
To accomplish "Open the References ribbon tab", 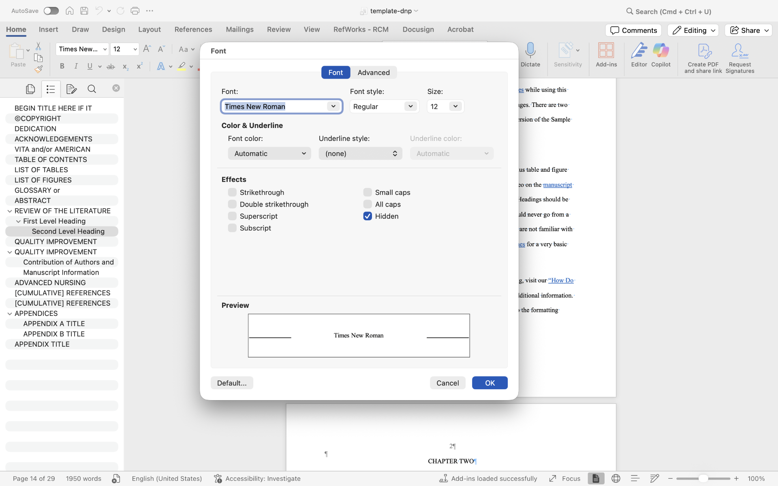I will tap(193, 29).
